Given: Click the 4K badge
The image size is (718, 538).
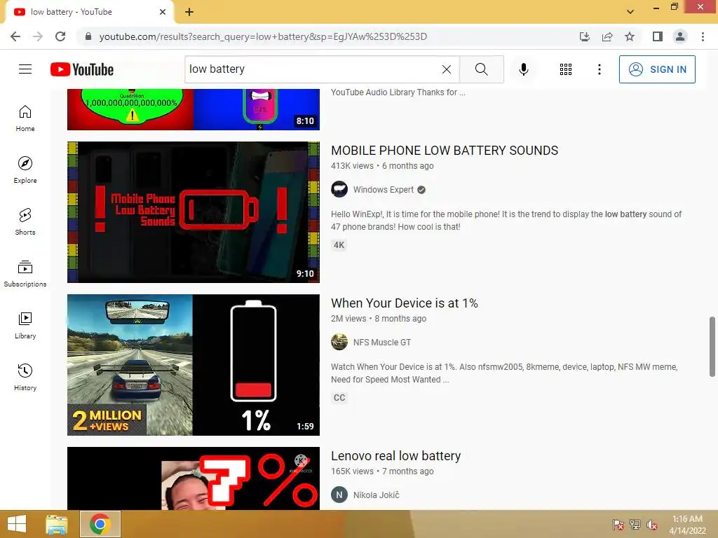Looking at the screenshot, I should tap(339, 244).
